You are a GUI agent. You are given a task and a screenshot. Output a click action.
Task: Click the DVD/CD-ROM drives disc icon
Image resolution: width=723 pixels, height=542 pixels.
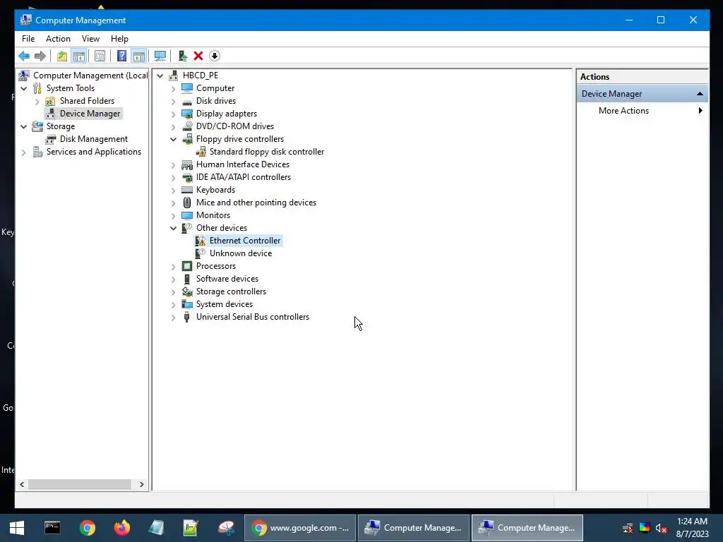[186, 126]
